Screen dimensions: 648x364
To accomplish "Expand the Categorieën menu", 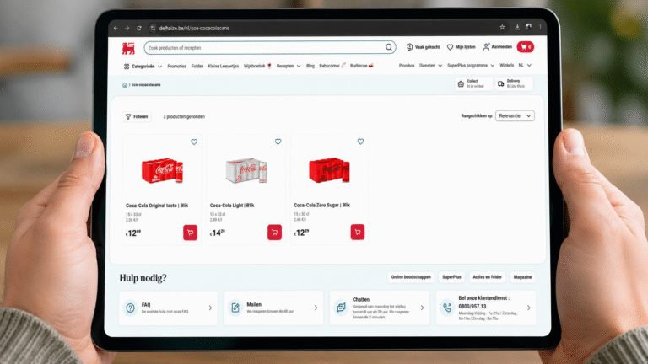I will (x=143, y=66).
